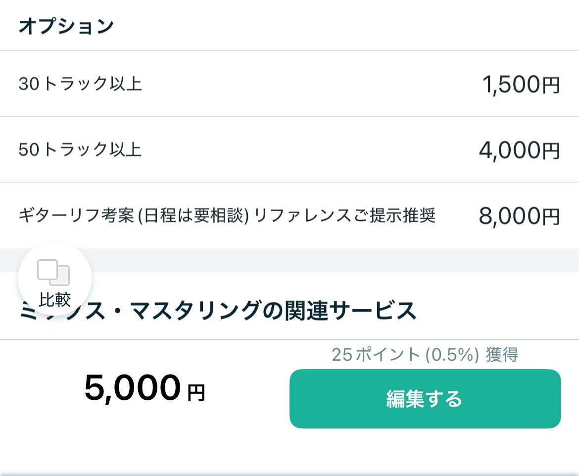Select the 50トラック以上 option row
Image resolution: width=579 pixels, height=476 pixels.
tap(289, 149)
